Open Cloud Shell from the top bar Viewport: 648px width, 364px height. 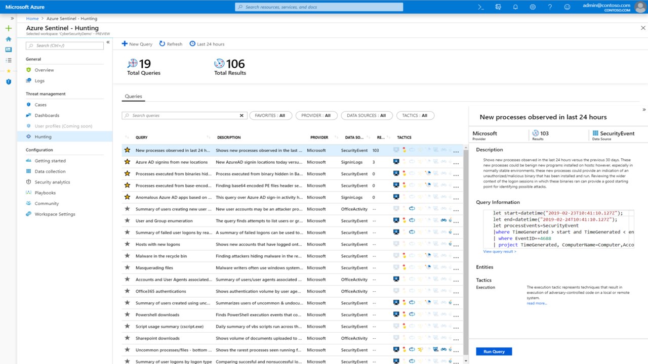coord(481,7)
